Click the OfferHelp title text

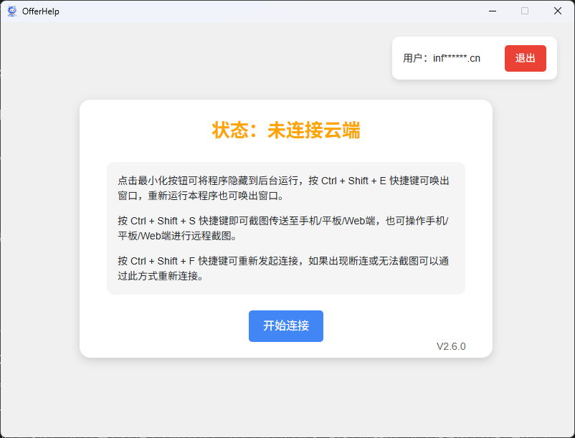point(41,11)
